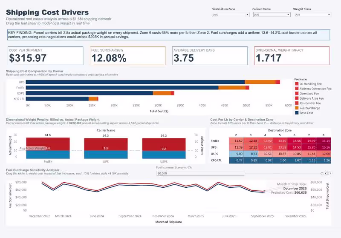Click the XPO LTL row label in heatmap
This screenshot has width=341, height=238.
pyautogui.click(x=216, y=160)
